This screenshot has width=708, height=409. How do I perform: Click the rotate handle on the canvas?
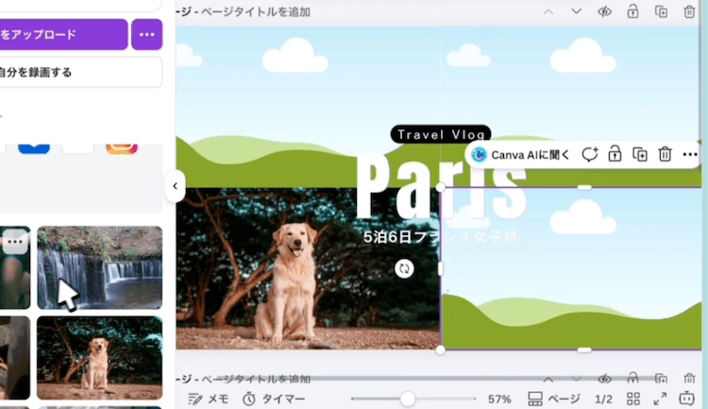pyautogui.click(x=404, y=269)
